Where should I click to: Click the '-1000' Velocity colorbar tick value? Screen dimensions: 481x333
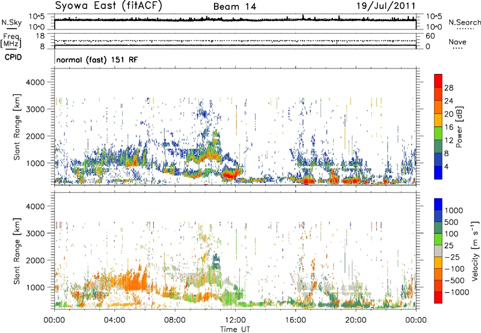[x=457, y=292]
